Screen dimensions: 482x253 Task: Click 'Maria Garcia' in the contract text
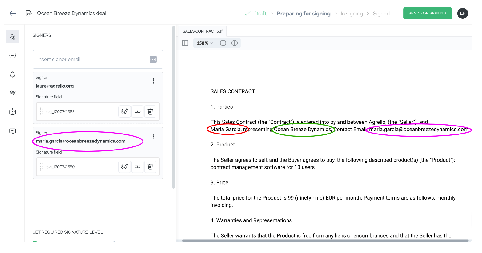click(x=226, y=130)
